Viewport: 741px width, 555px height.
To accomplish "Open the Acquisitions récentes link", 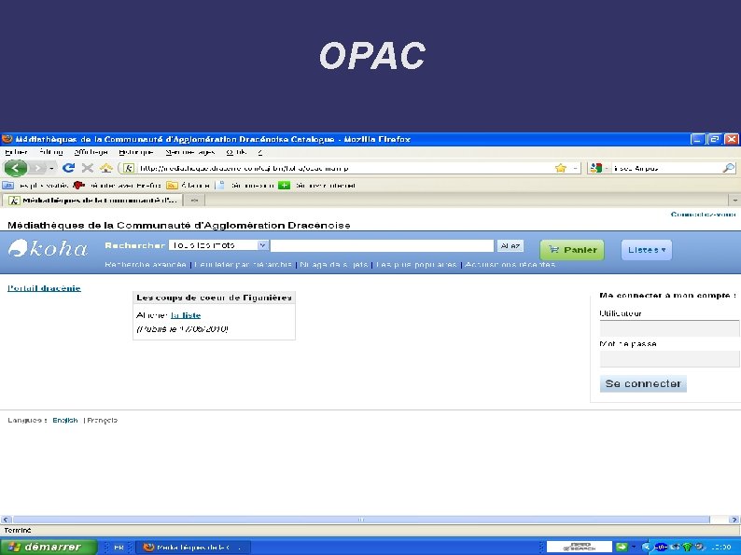I will 510,265.
